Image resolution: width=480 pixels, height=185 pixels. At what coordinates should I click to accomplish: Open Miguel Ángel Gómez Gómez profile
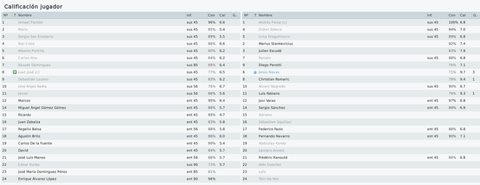point(42,108)
